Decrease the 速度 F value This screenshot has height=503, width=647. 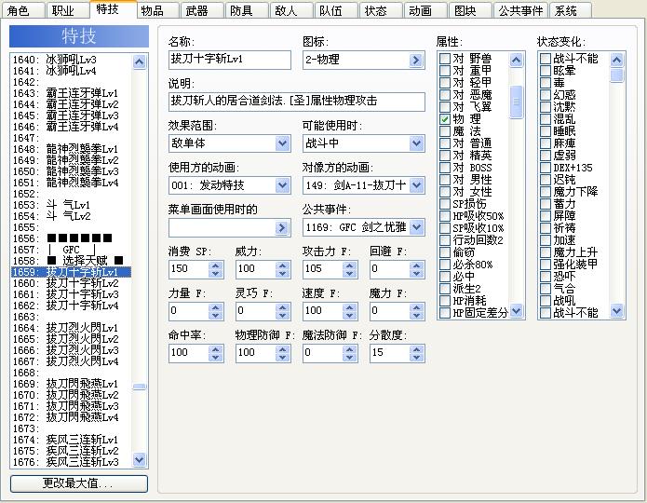tap(349, 316)
